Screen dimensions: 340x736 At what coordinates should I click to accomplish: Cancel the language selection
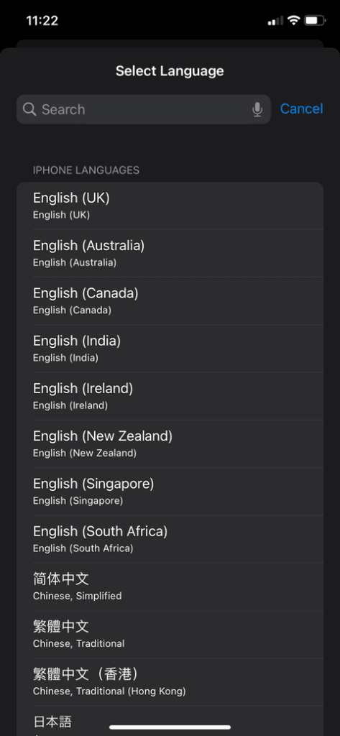[x=301, y=109]
